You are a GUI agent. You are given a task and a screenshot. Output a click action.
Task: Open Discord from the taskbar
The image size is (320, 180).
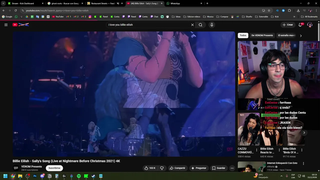click(x=42, y=176)
